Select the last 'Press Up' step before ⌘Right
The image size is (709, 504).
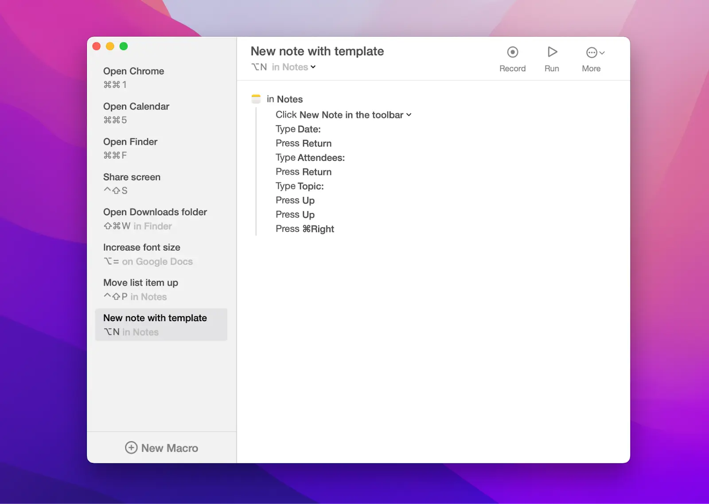tap(295, 214)
